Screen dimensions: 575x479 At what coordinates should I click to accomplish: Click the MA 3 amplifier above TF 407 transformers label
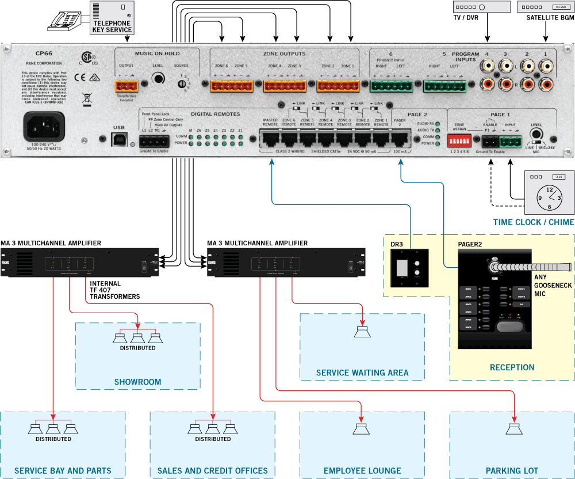[x=79, y=262]
